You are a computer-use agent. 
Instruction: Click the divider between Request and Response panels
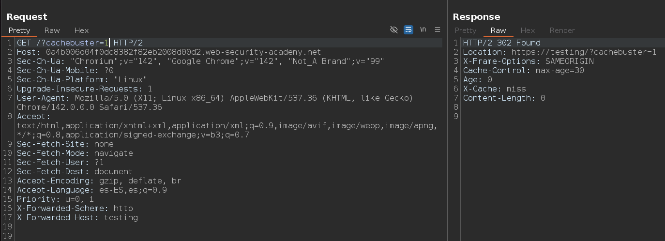[447, 121]
